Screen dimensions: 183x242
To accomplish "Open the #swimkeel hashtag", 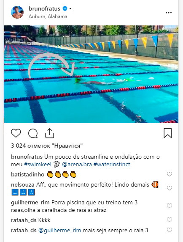I will [x=38, y=165].
